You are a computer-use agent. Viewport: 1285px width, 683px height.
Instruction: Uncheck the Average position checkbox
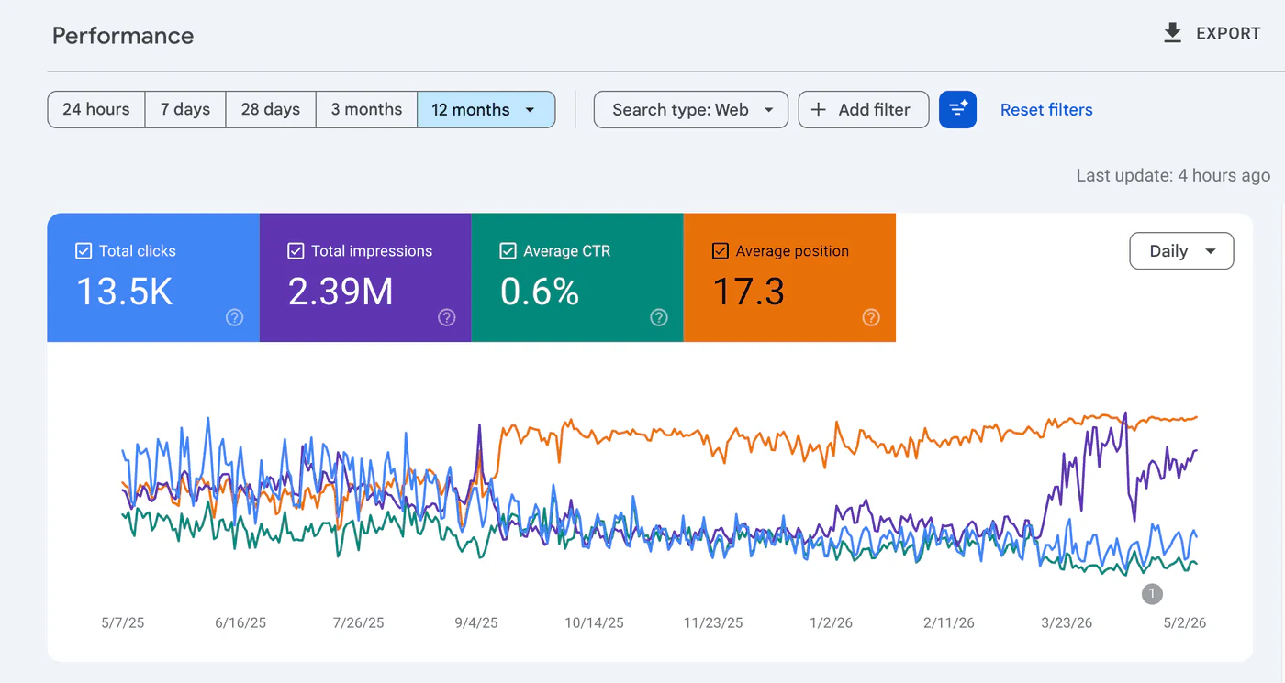coord(721,251)
